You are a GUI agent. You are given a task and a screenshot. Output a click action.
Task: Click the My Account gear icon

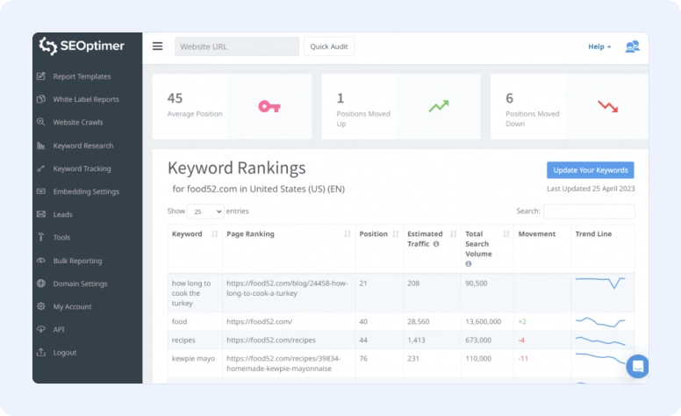coord(41,306)
